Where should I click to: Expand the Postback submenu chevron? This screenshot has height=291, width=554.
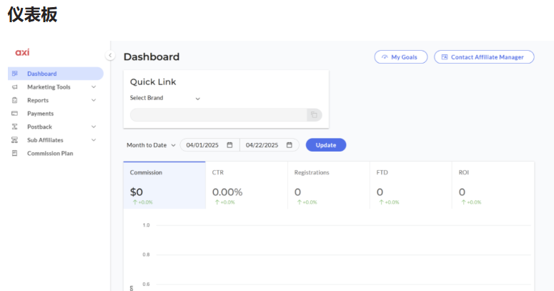coord(94,127)
